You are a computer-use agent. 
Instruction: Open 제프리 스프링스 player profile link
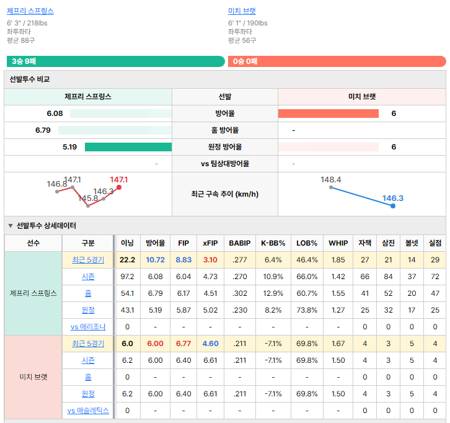point(30,11)
